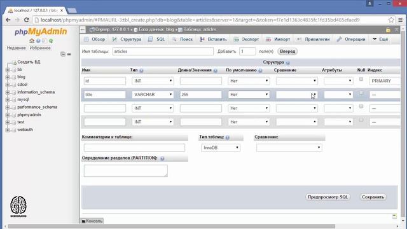Open VARCHAR type dropdown for title

pos(153,95)
